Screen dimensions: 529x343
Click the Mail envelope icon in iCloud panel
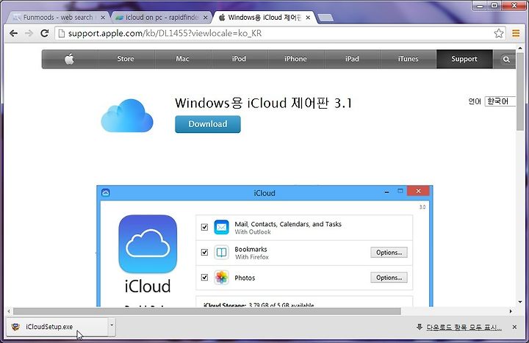[x=221, y=227]
